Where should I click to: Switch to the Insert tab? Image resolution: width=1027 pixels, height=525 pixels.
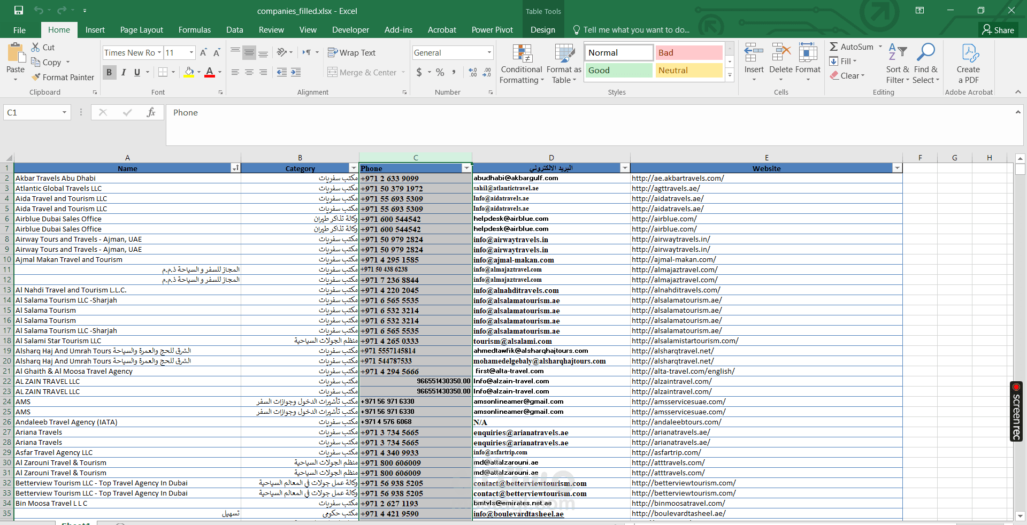click(x=95, y=30)
